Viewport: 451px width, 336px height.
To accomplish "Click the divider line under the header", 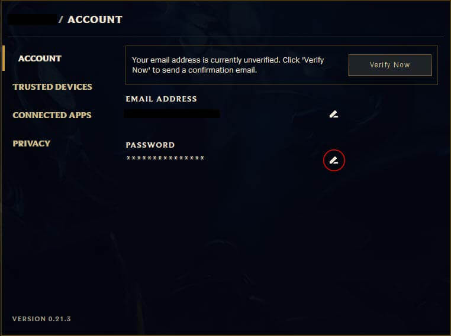I will point(225,37).
